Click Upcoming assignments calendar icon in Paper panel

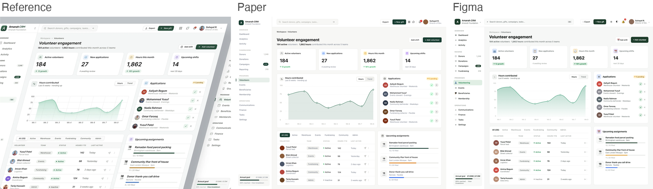click(383, 136)
